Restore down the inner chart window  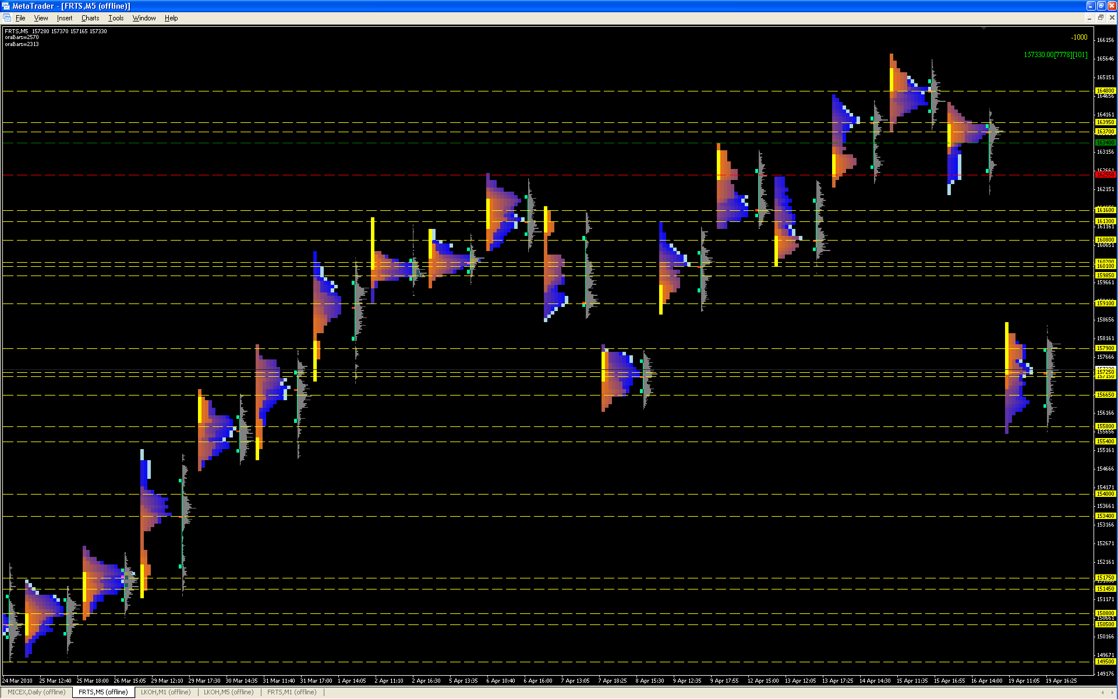[1101, 18]
